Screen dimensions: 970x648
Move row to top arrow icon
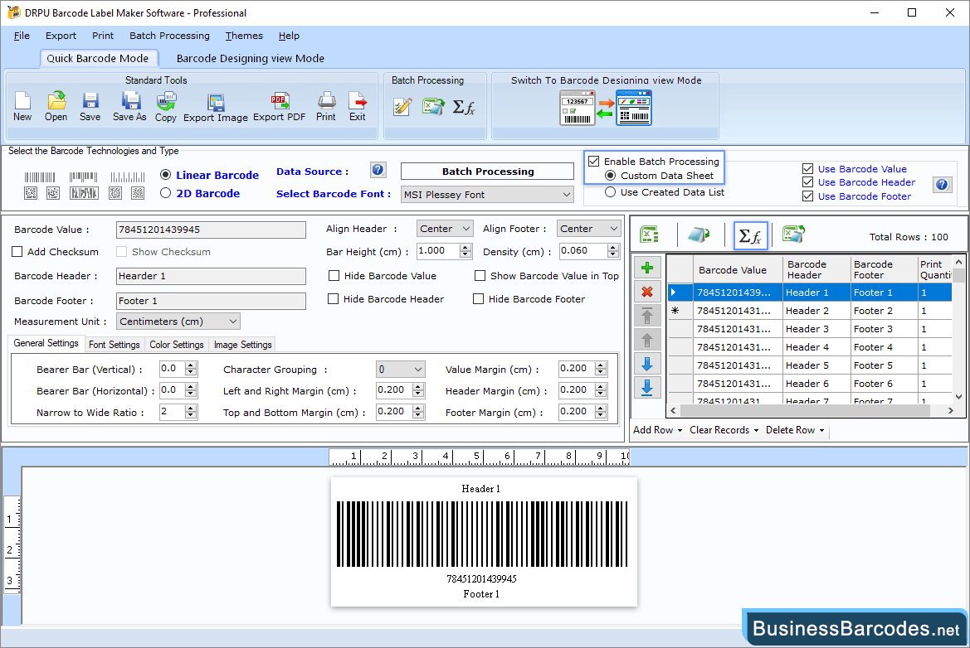[x=648, y=316]
